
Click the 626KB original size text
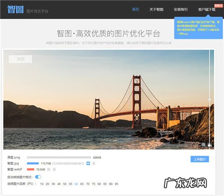pos(97,157)
